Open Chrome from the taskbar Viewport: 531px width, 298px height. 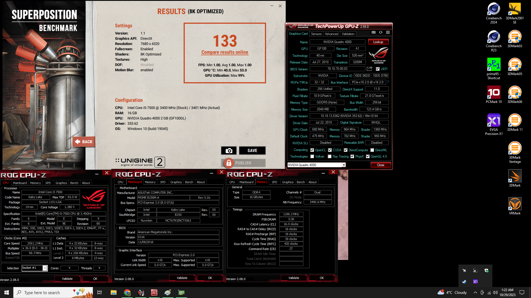(127, 292)
